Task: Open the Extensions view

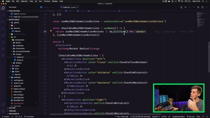Action: [x=3, y=35]
